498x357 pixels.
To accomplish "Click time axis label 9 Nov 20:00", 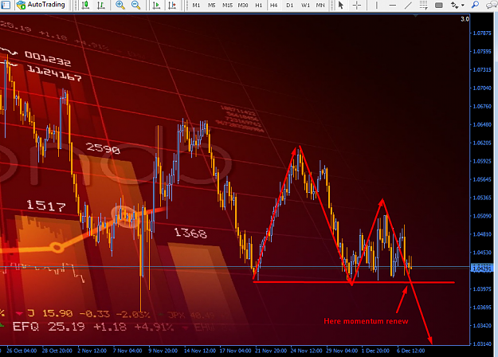I will point(163,351).
